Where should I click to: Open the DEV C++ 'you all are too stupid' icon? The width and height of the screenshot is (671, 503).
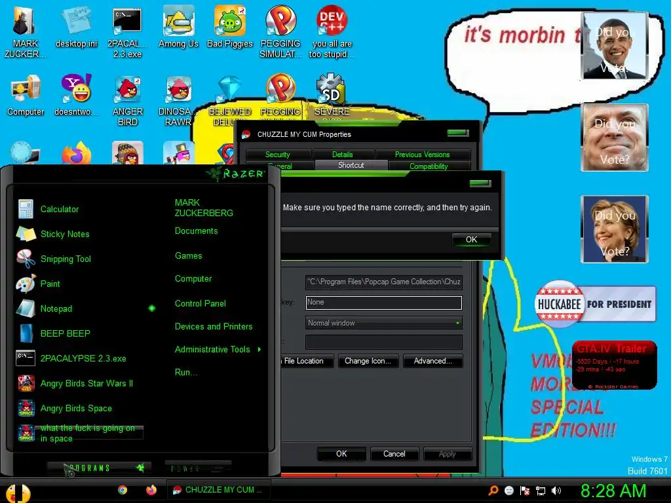pos(332,32)
